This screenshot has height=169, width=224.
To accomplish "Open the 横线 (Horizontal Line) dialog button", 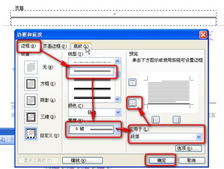I will 82,161.
